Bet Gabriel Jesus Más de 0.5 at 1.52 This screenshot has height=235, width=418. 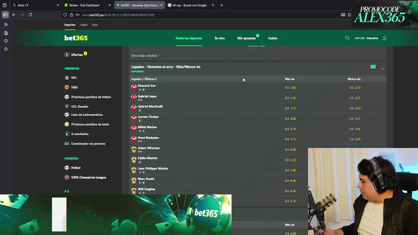(290, 98)
